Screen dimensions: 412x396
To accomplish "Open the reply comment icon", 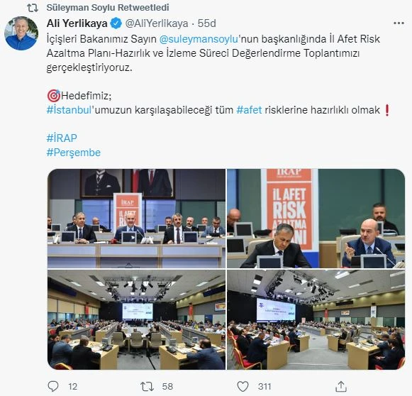I will tap(53, 386).
